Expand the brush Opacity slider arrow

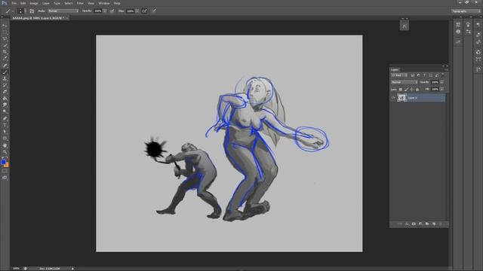[x=105, y=11]
